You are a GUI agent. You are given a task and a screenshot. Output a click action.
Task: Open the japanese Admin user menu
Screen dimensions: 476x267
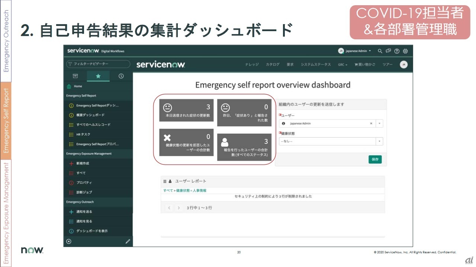click(355, 51)
